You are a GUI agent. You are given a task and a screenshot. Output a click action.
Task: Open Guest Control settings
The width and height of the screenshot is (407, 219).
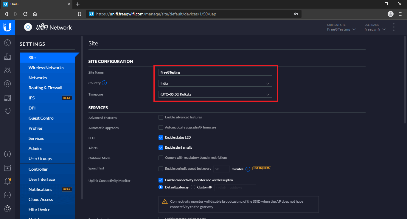coord(47,118)
